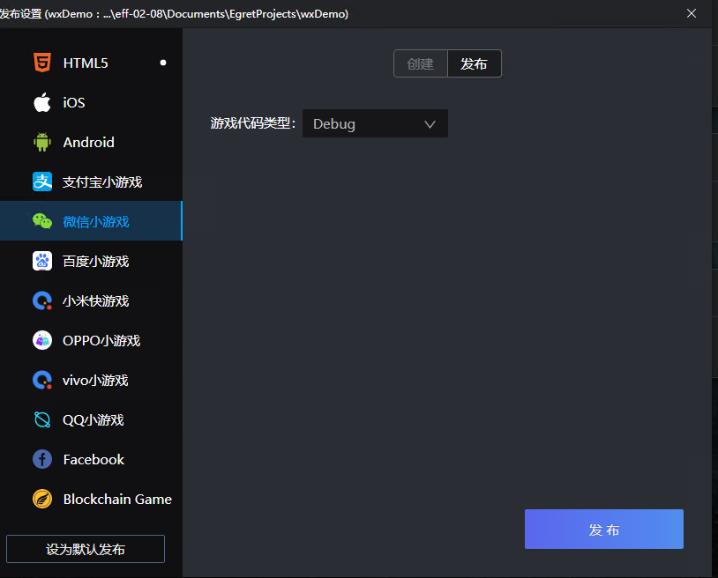718x578 pixels.
Task: Click the 百度小游戏 Baidu icon
Action: [42, 261]
